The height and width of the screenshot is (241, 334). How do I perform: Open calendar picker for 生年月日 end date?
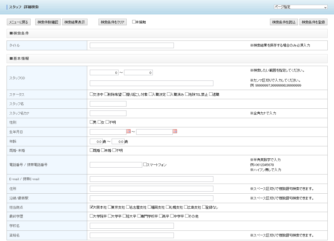click(x=175, y=131)
